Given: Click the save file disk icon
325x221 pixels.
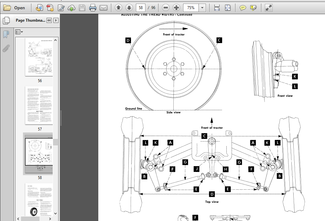Looking at the screenshot, I should pos(82,8).
